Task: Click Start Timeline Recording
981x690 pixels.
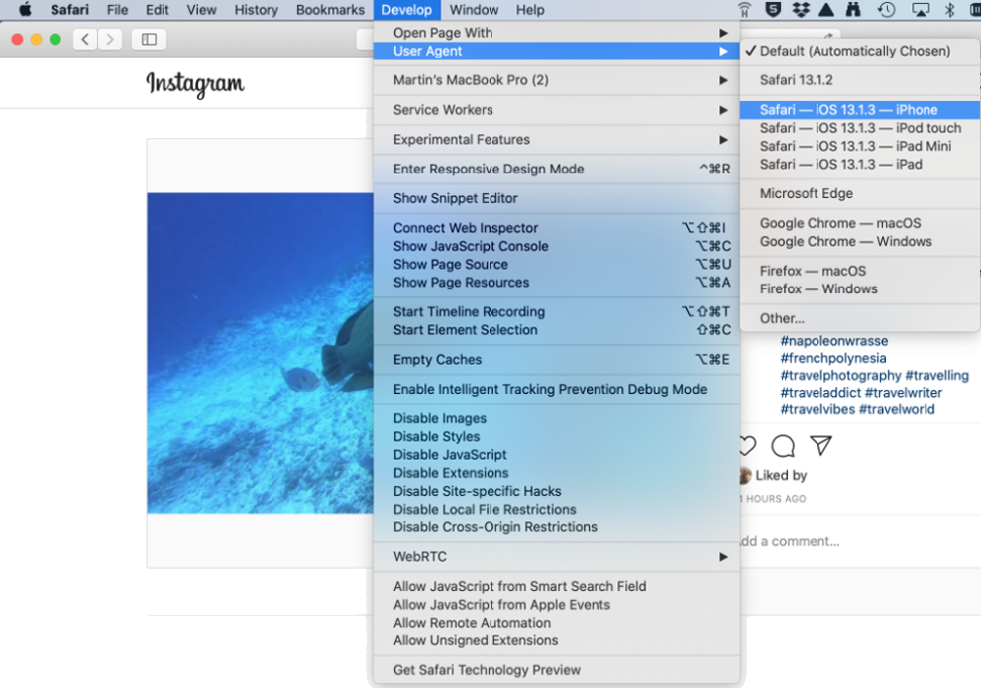Action: coord(556,311)
